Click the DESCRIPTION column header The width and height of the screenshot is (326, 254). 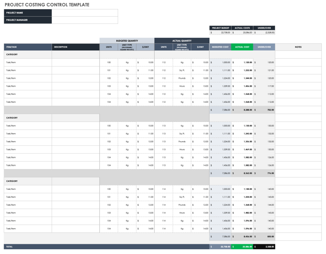(75, 47)
